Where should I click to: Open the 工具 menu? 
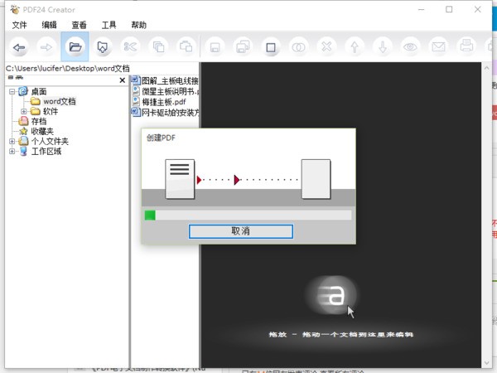(x=109, y=26)
